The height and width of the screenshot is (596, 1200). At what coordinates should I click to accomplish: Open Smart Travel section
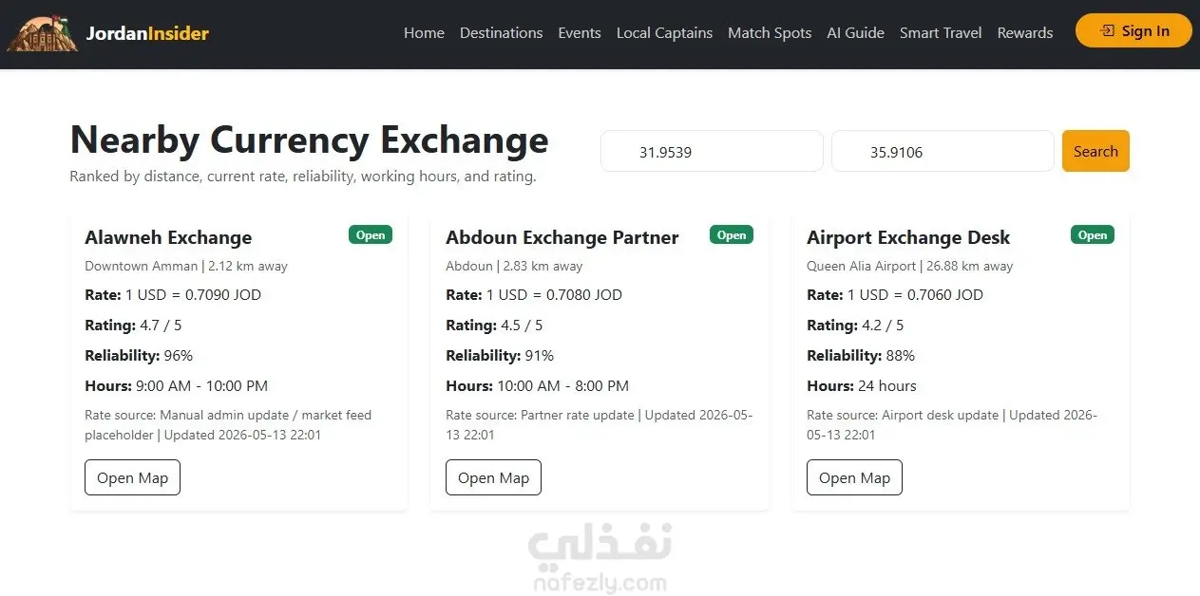[x=941, y=33]
